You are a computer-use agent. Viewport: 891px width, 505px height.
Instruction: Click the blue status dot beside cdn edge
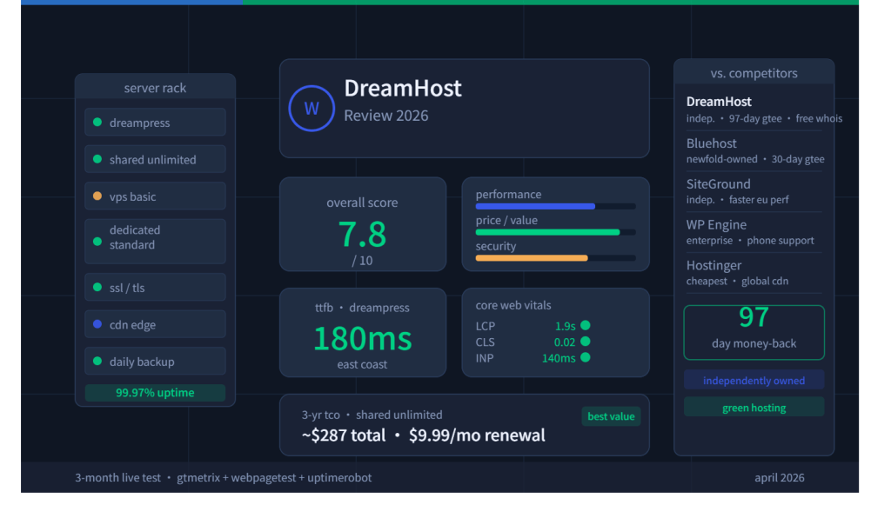pos(97,324)
